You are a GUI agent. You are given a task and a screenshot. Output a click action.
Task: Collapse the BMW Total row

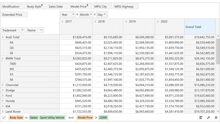[x=3, y=58]
